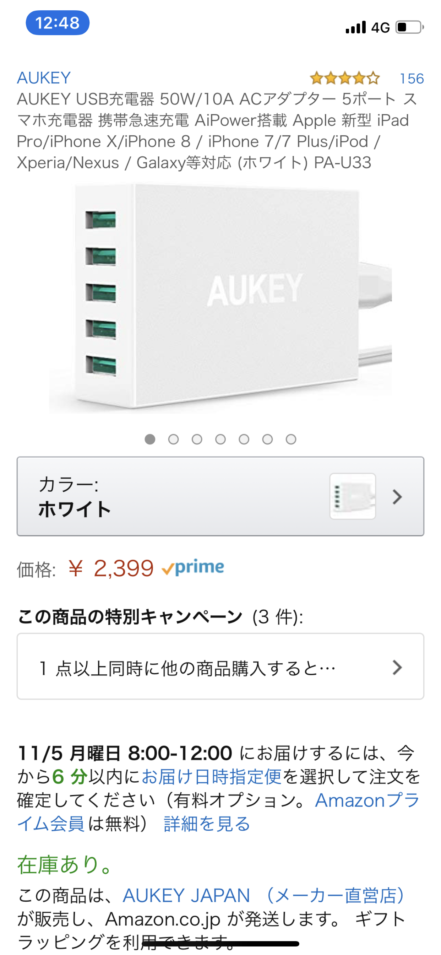Viewport: 441px width, 955px height.
Task: Select the fourth image carousel dot
Action: pyautogui.click(x=220, y=439)
